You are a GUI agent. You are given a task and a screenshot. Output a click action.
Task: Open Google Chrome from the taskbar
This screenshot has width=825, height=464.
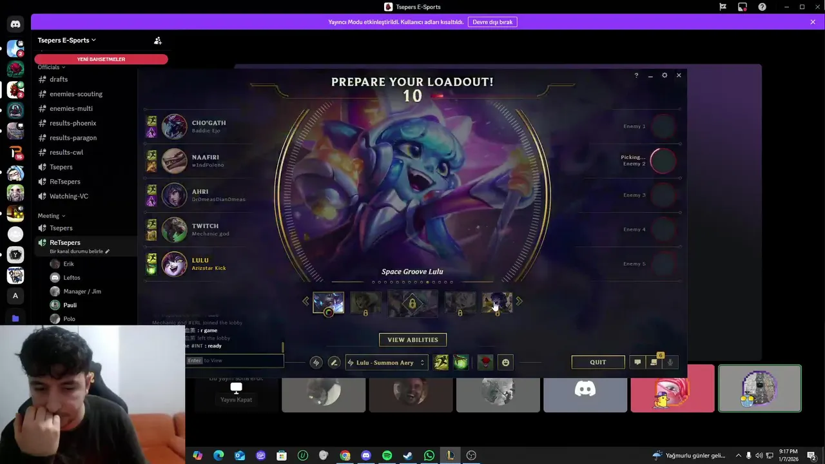pyautogui.click(x=345, y=456)
